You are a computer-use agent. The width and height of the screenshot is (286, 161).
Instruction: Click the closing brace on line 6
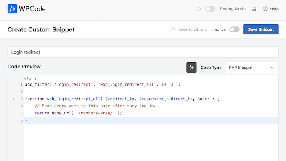pos(26,120)
